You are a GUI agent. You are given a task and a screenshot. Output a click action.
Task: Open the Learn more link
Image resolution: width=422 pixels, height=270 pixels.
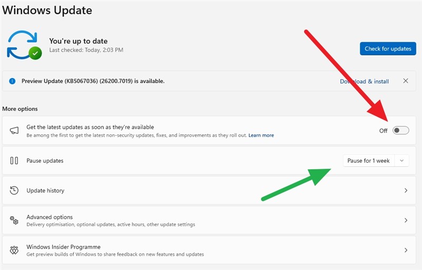[x=261, y=136]
